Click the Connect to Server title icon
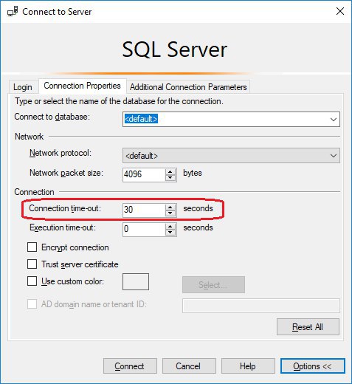This screenshot has width=352, height=384. (13, 12)
